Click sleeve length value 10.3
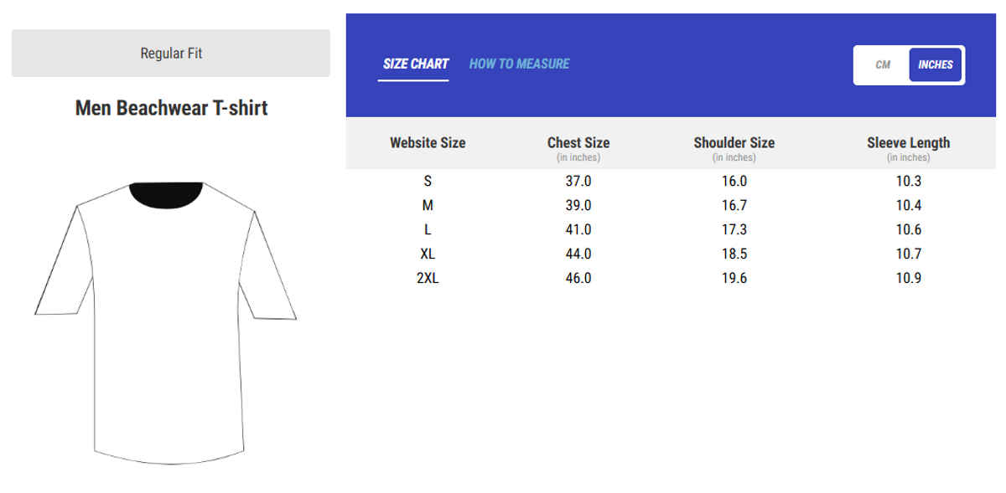Screen dimensions: 1006x493 coord(908,181)
